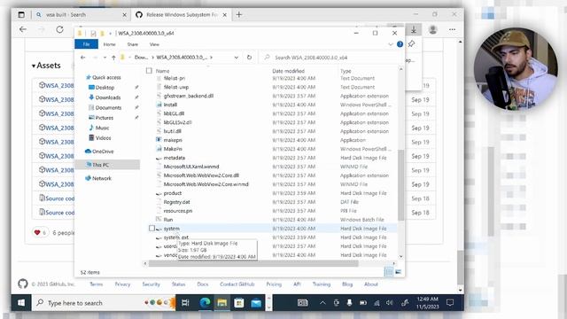
Task: Sort by Type column header
Action: [346, 71]
